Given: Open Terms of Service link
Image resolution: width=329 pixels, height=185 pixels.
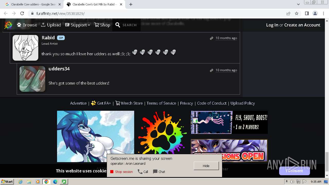Looking at the screenshot, I should click(x=161, y=103).
